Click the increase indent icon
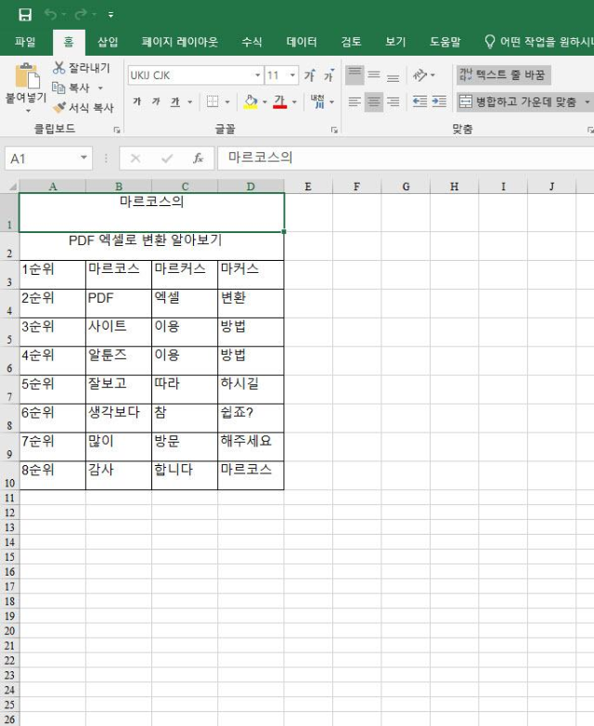 click(x=439, y=101)
